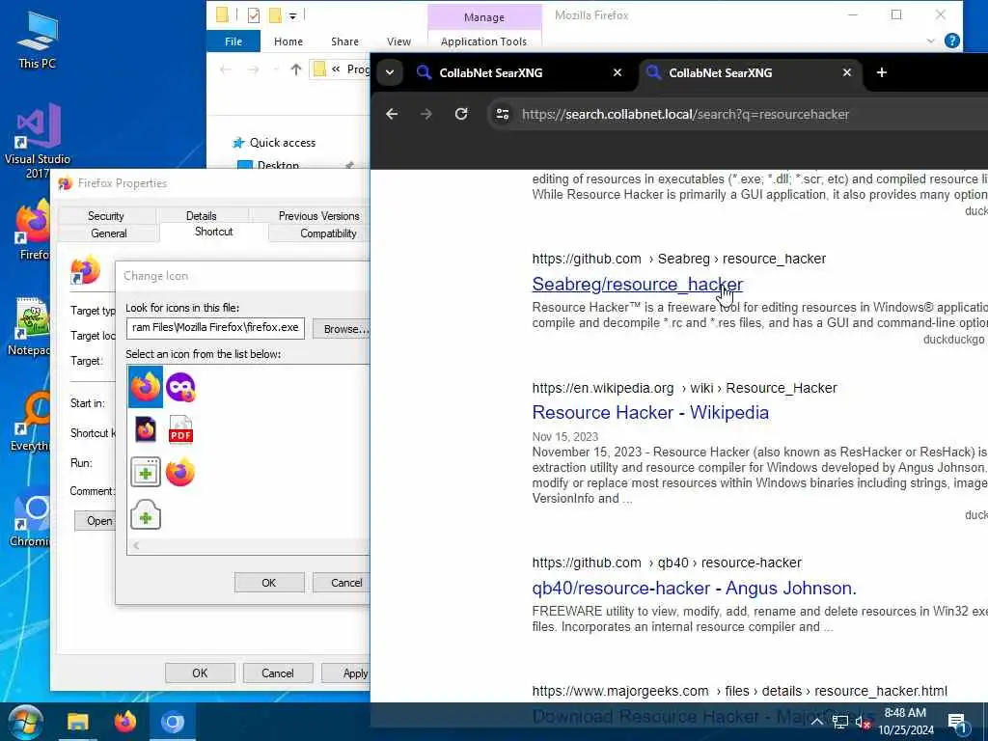
Task: Click the network tray icon
Action: point(840,723)
